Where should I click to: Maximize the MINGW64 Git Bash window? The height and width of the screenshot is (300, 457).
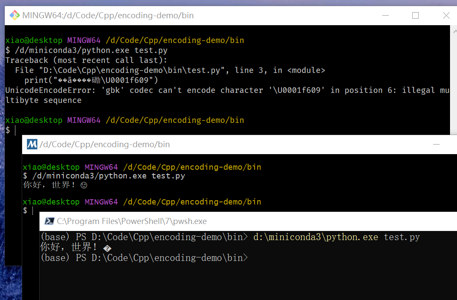pos(415,16)
